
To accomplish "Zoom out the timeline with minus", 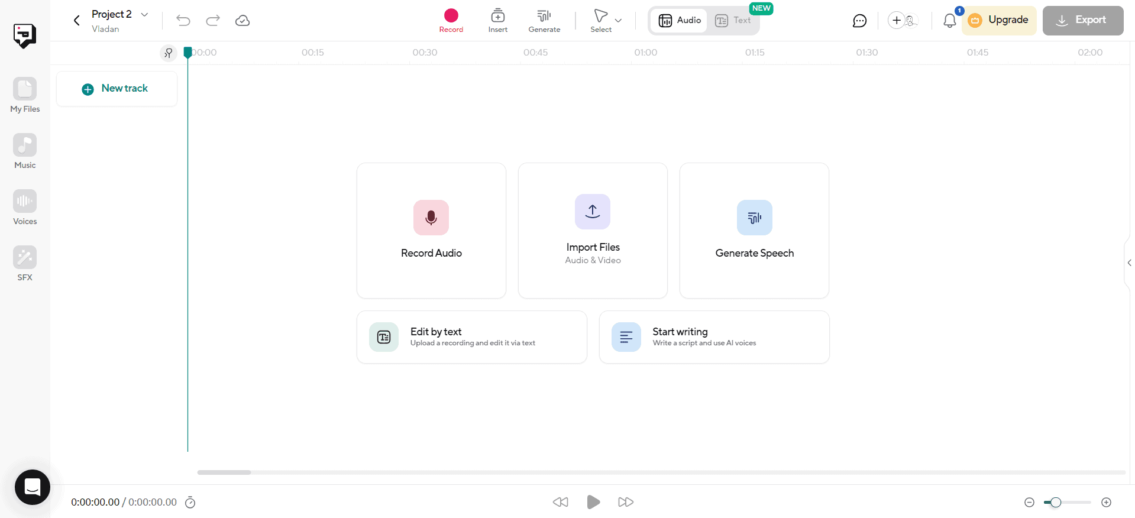I will click(x=1029, y=503).
